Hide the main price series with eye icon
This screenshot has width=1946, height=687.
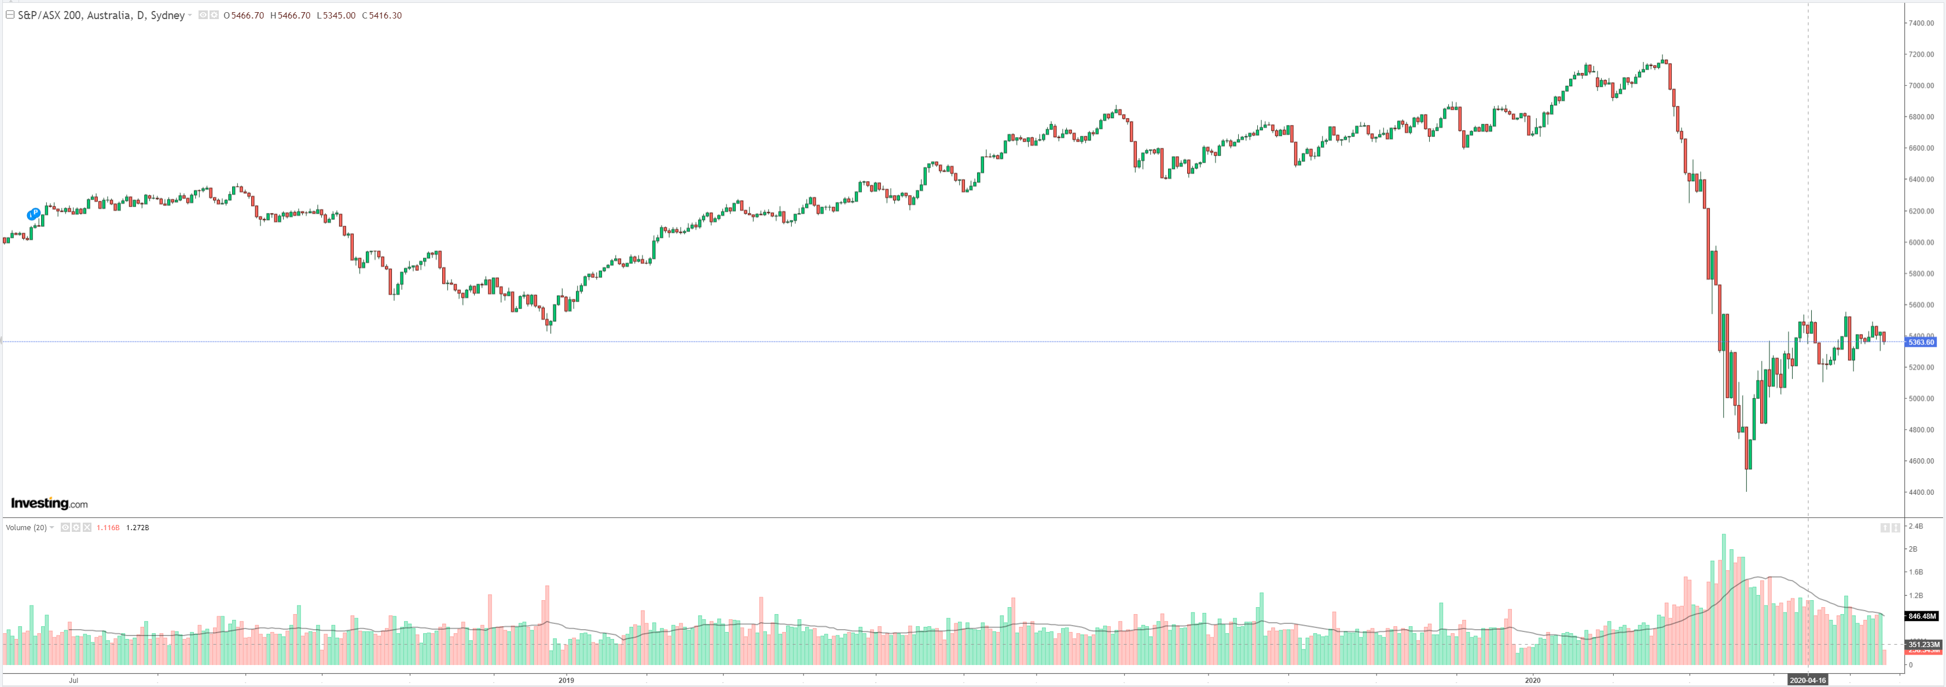(203, 15)
